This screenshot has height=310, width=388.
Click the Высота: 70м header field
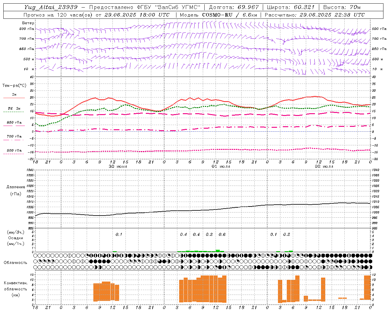tap(342, 7)
